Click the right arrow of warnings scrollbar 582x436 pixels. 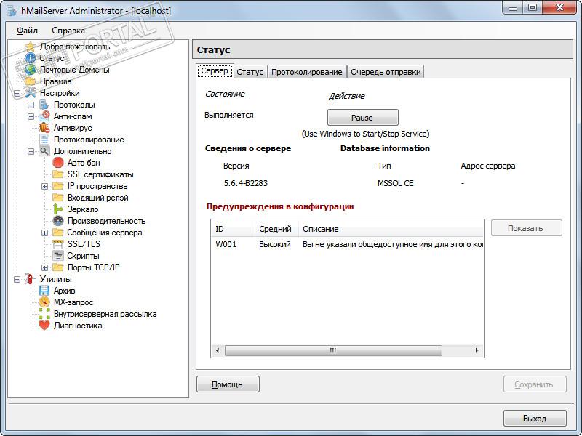[x=477, y=350]
